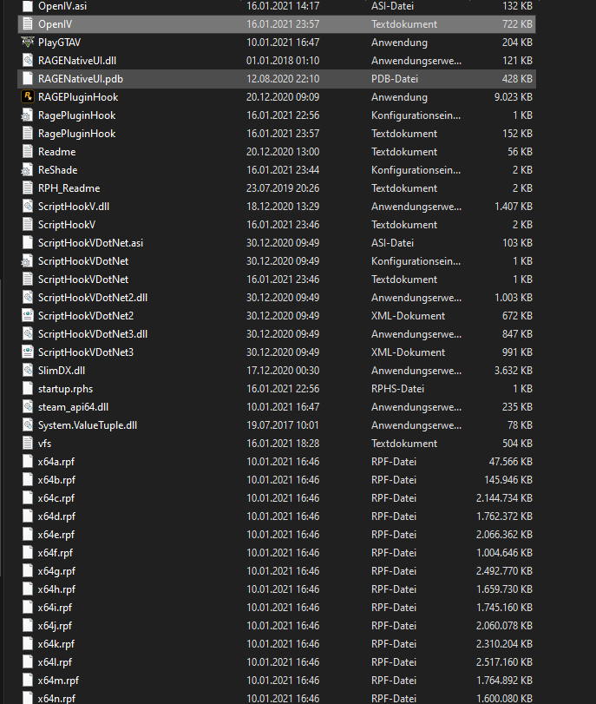Click the date 20.12.2020 13:00
596x704 pixels.
tap(283, 152)
